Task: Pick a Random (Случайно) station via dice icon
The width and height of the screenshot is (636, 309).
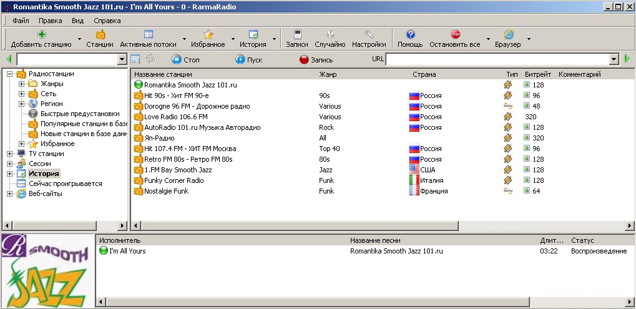Action: click(330, 34)
